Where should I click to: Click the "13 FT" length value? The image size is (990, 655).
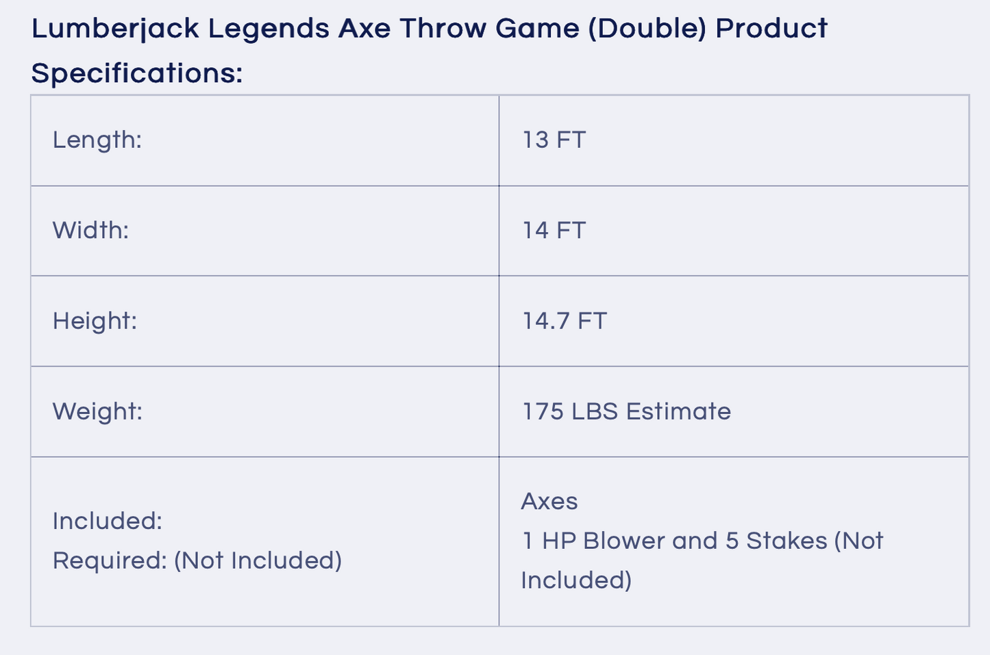pyautogui.click(x=554, y=140)
